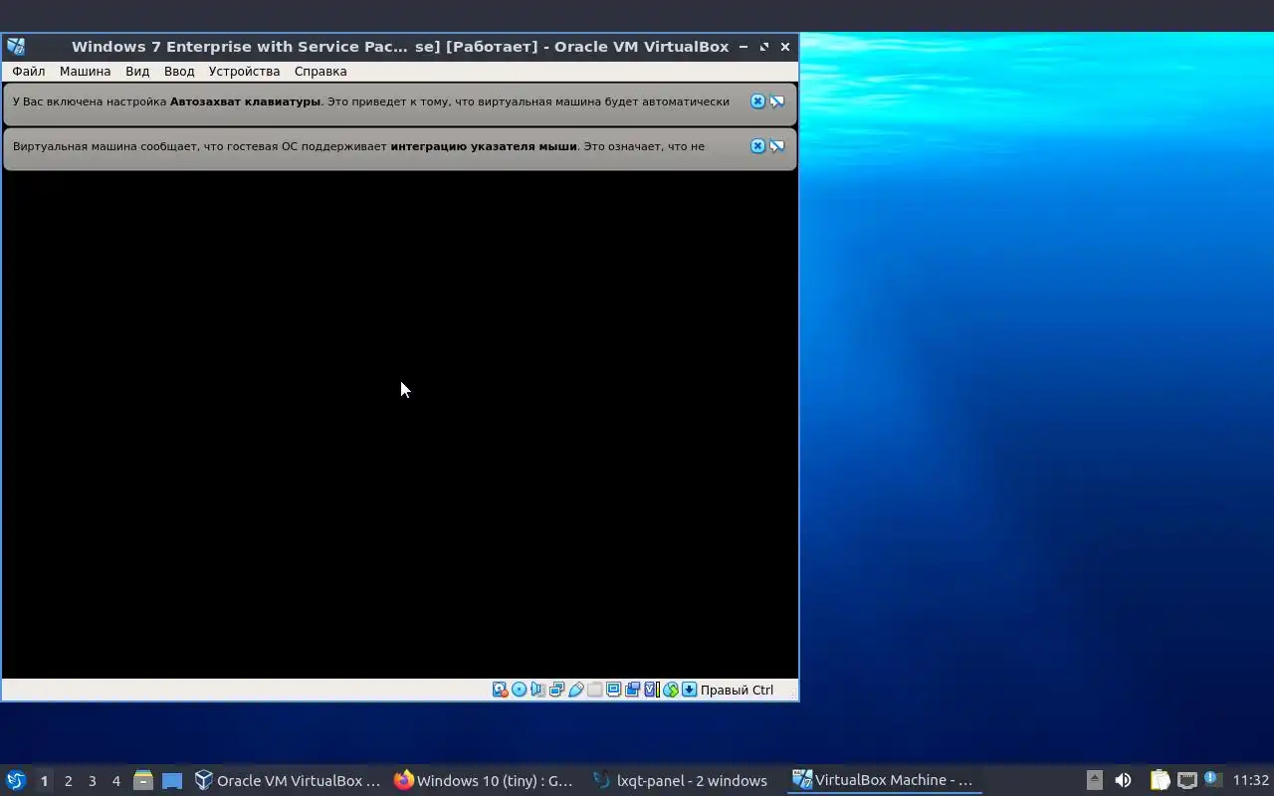
Task: Open the LXQt application menu
Action: coord(16,781)
